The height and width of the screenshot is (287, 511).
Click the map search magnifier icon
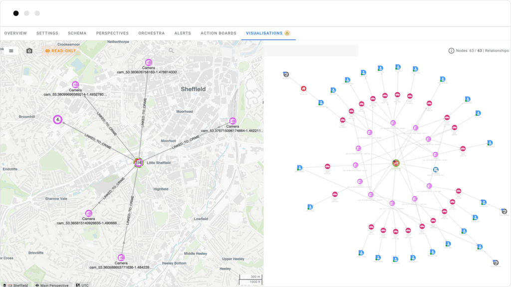click(171, 50)
